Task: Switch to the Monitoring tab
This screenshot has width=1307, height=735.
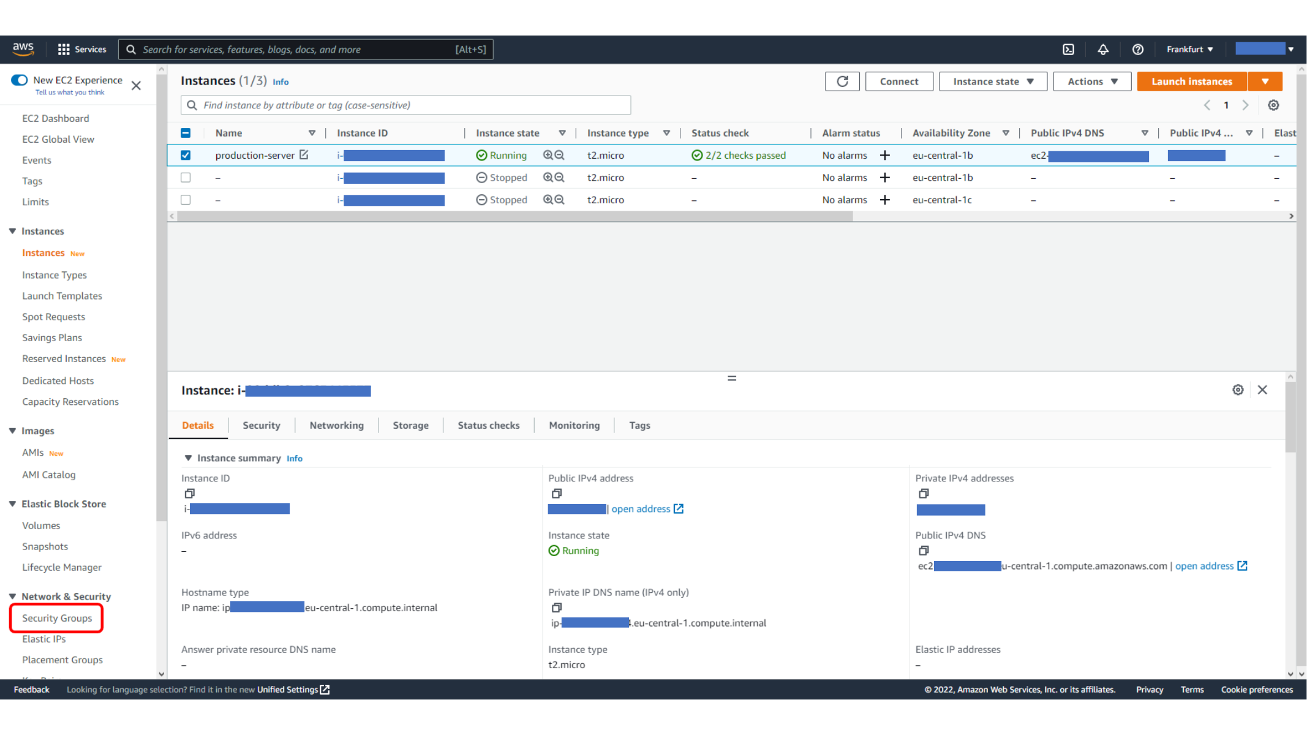Action: click(574, 426)
